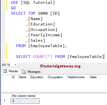Click the USE keyword in the query
107x105 pixels.
14,2
